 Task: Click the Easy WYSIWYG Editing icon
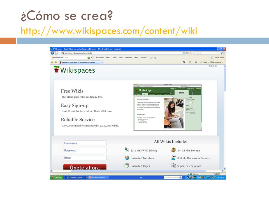click(127, 150)
